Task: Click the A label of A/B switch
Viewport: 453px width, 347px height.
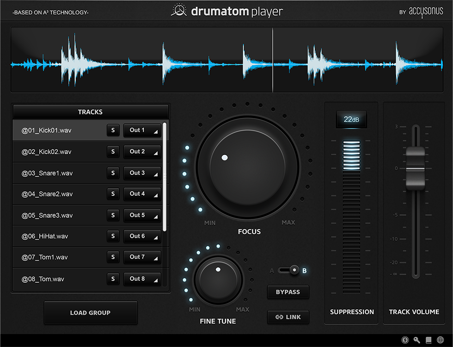Action: 272,271
